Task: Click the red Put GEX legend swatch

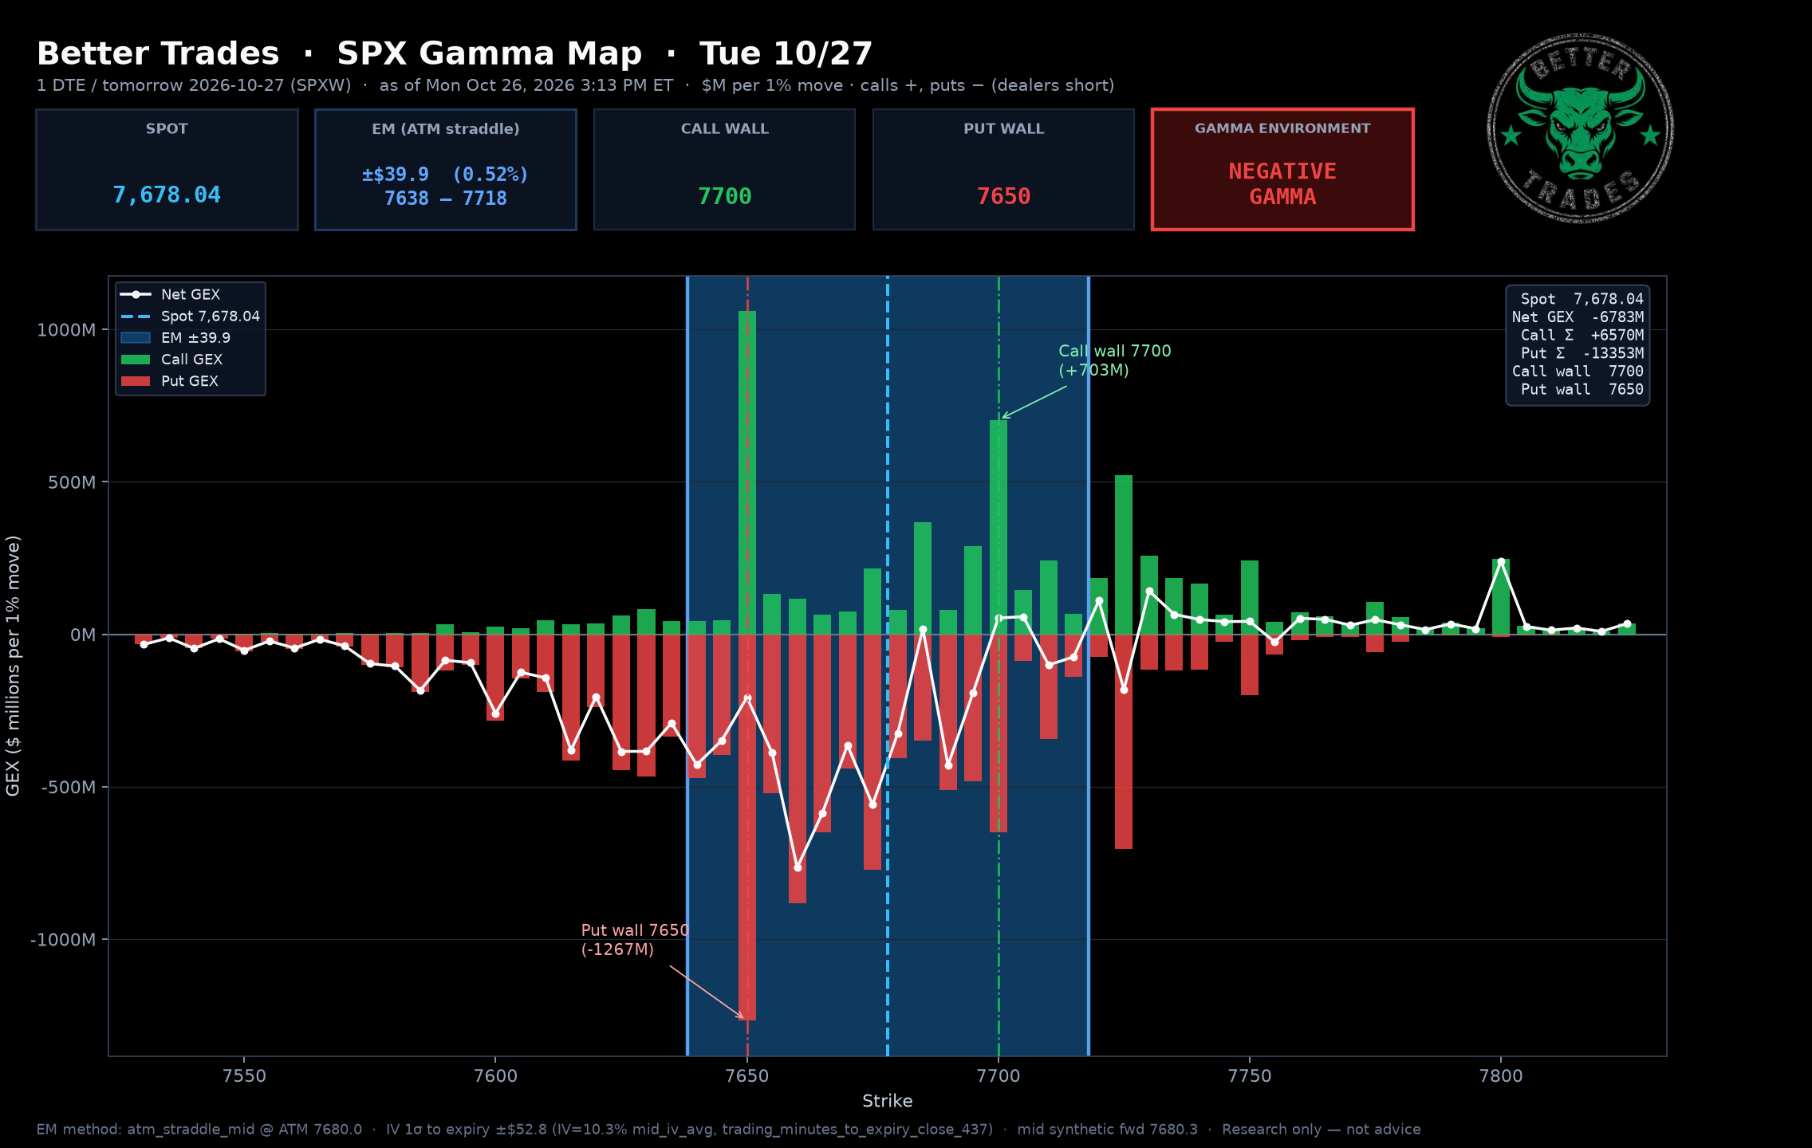Action: coord(136,381)
